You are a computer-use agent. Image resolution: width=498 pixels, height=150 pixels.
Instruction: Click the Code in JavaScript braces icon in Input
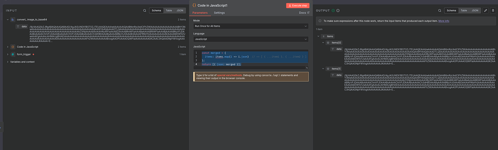point(13,47)
